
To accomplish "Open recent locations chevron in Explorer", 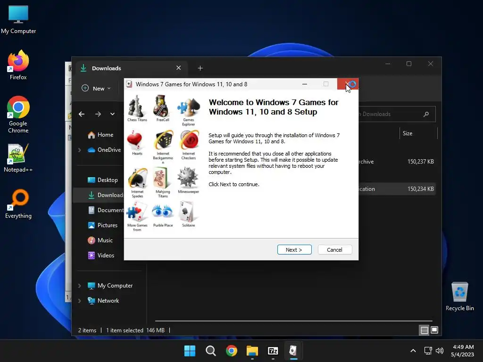I will (x=112, y=114).
